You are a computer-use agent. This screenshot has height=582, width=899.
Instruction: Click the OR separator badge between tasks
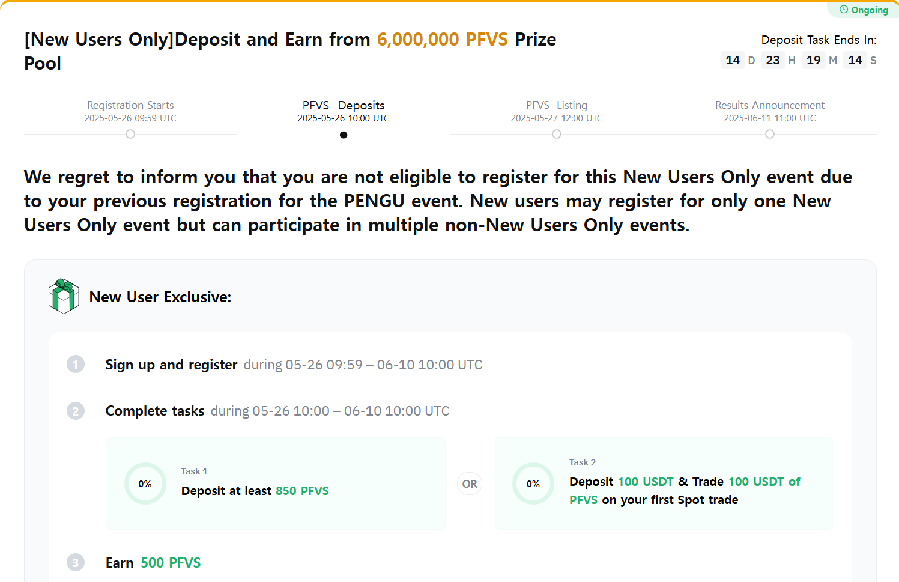point(470,483)
